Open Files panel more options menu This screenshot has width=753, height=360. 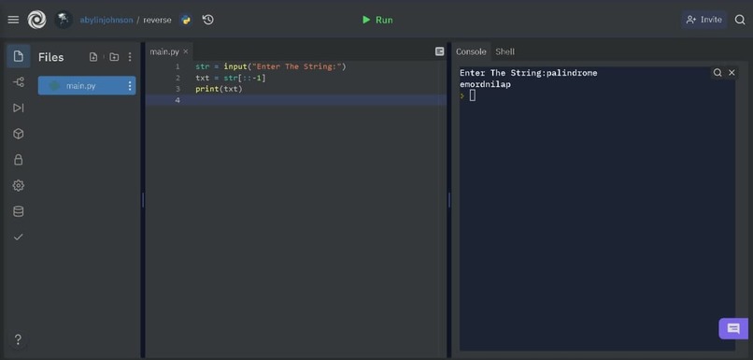click(130, 57)
